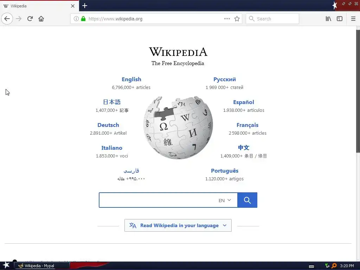Open the star start menu on taskbar
The width and height of the screenshot is (360, 270).
pyautogui.click(x=6, y=265)
